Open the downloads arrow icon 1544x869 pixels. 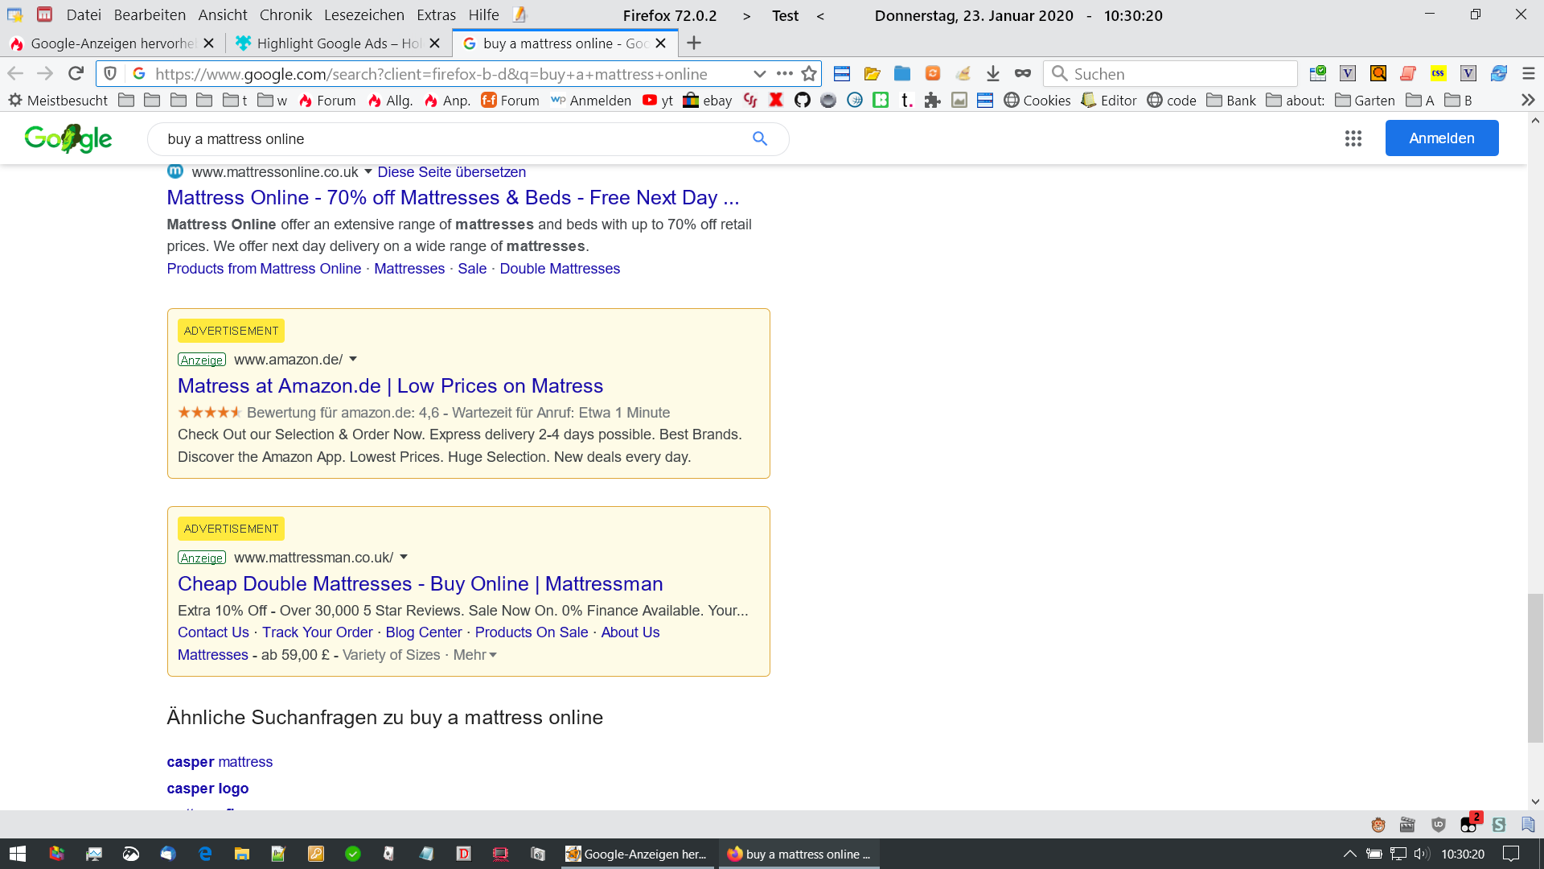[992, 73]
